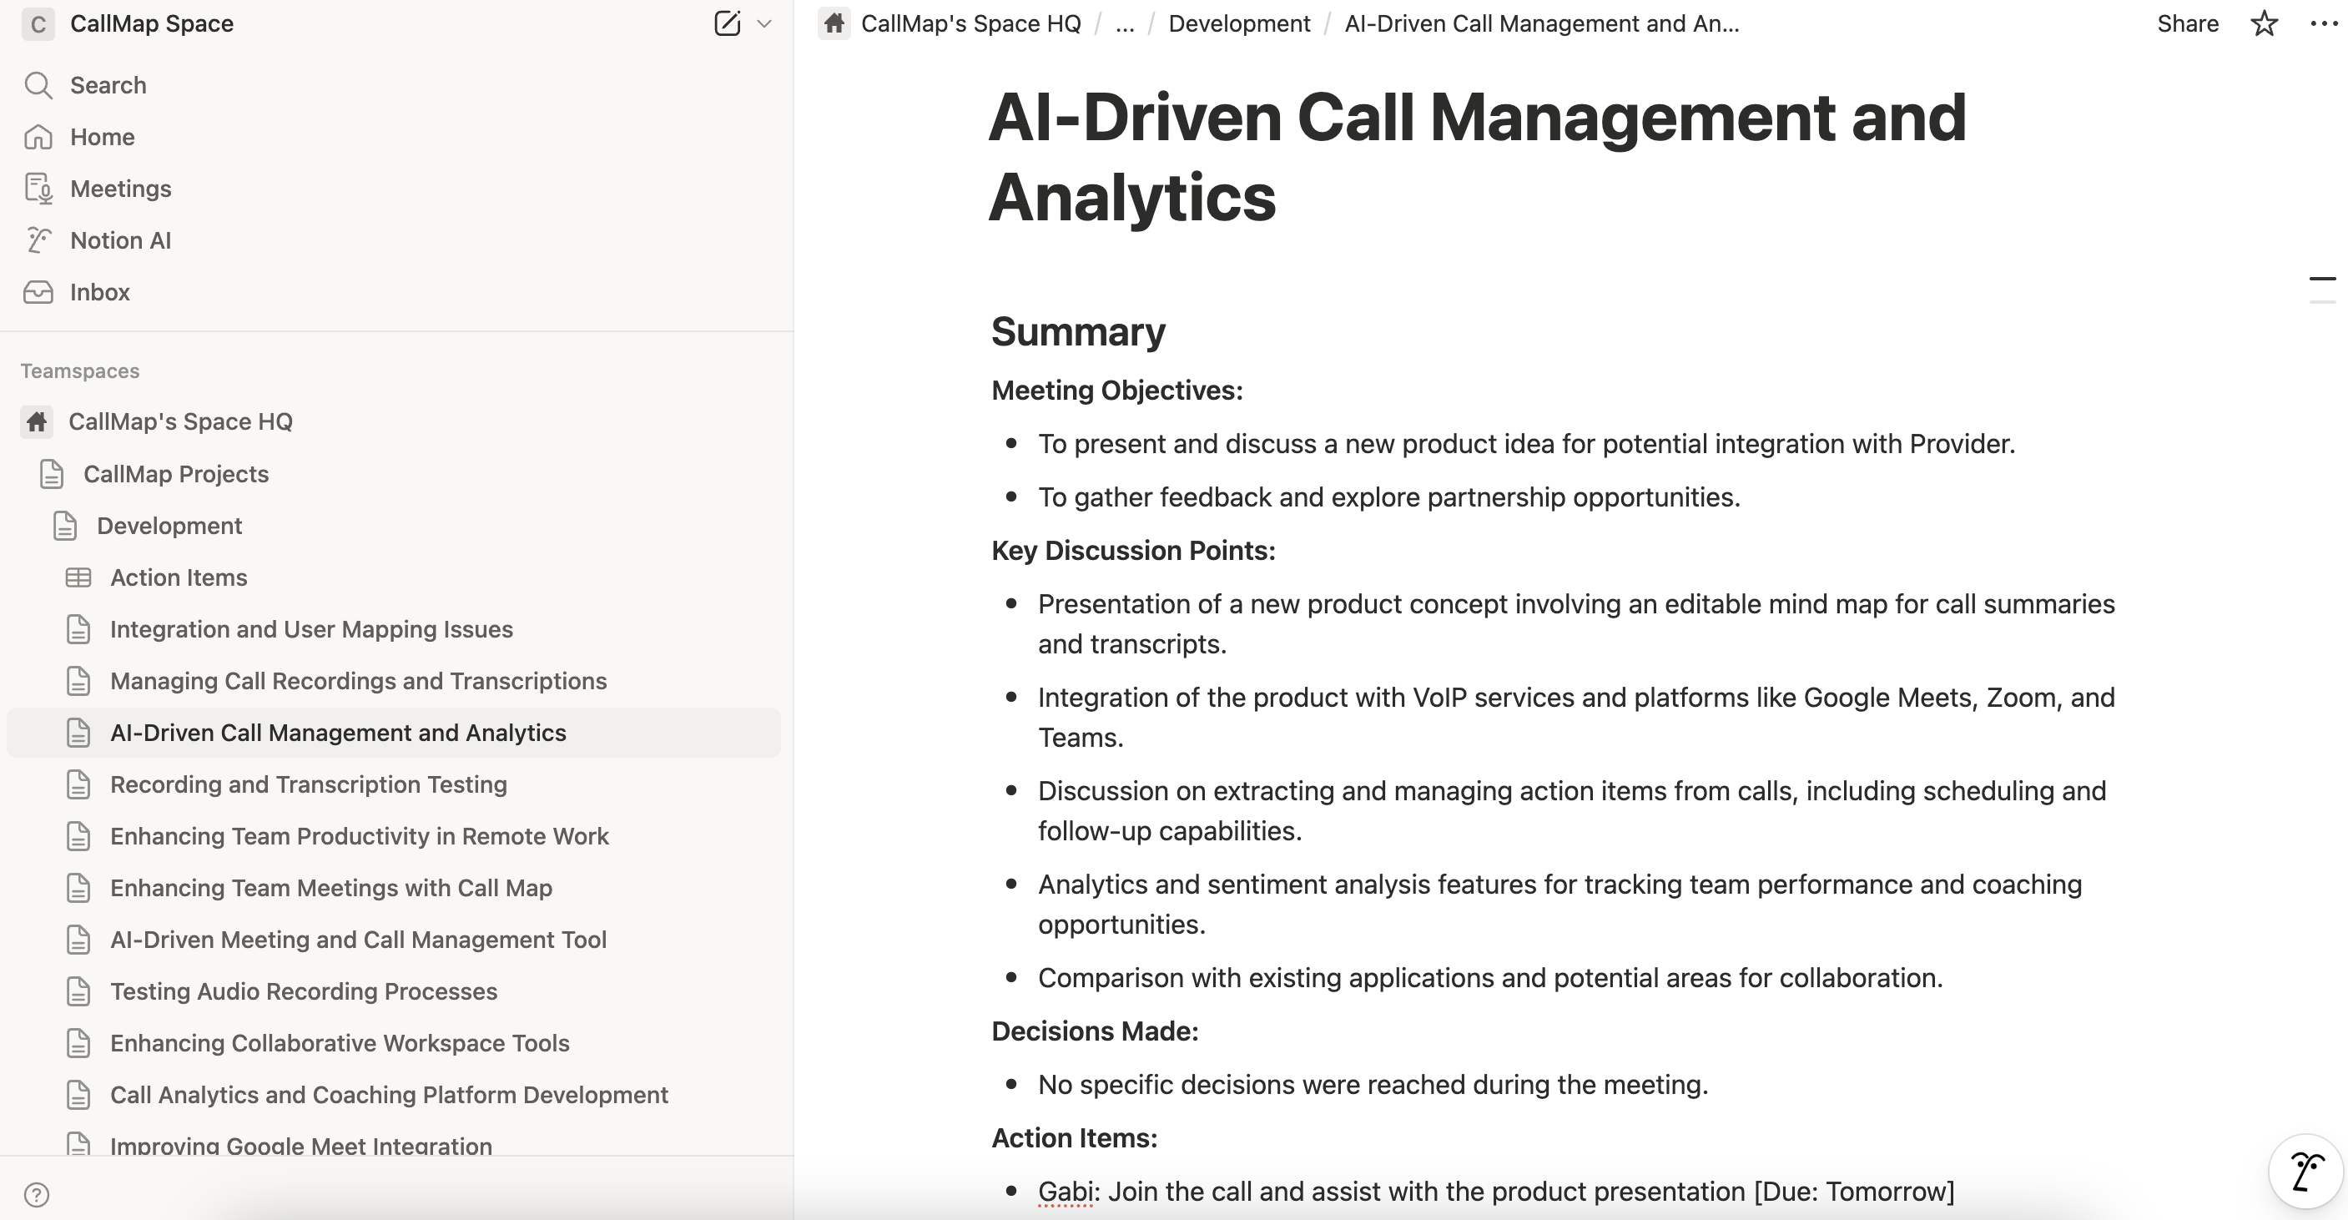Open CallMap Projects page
Screen dimensions: 2348x1220
tap(176, 474)
